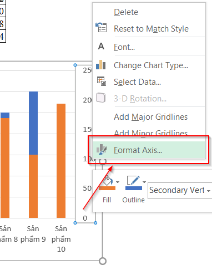Click the Fill label button
The height and width of the screenshot is (265, 212).
[x=107, y=200]
